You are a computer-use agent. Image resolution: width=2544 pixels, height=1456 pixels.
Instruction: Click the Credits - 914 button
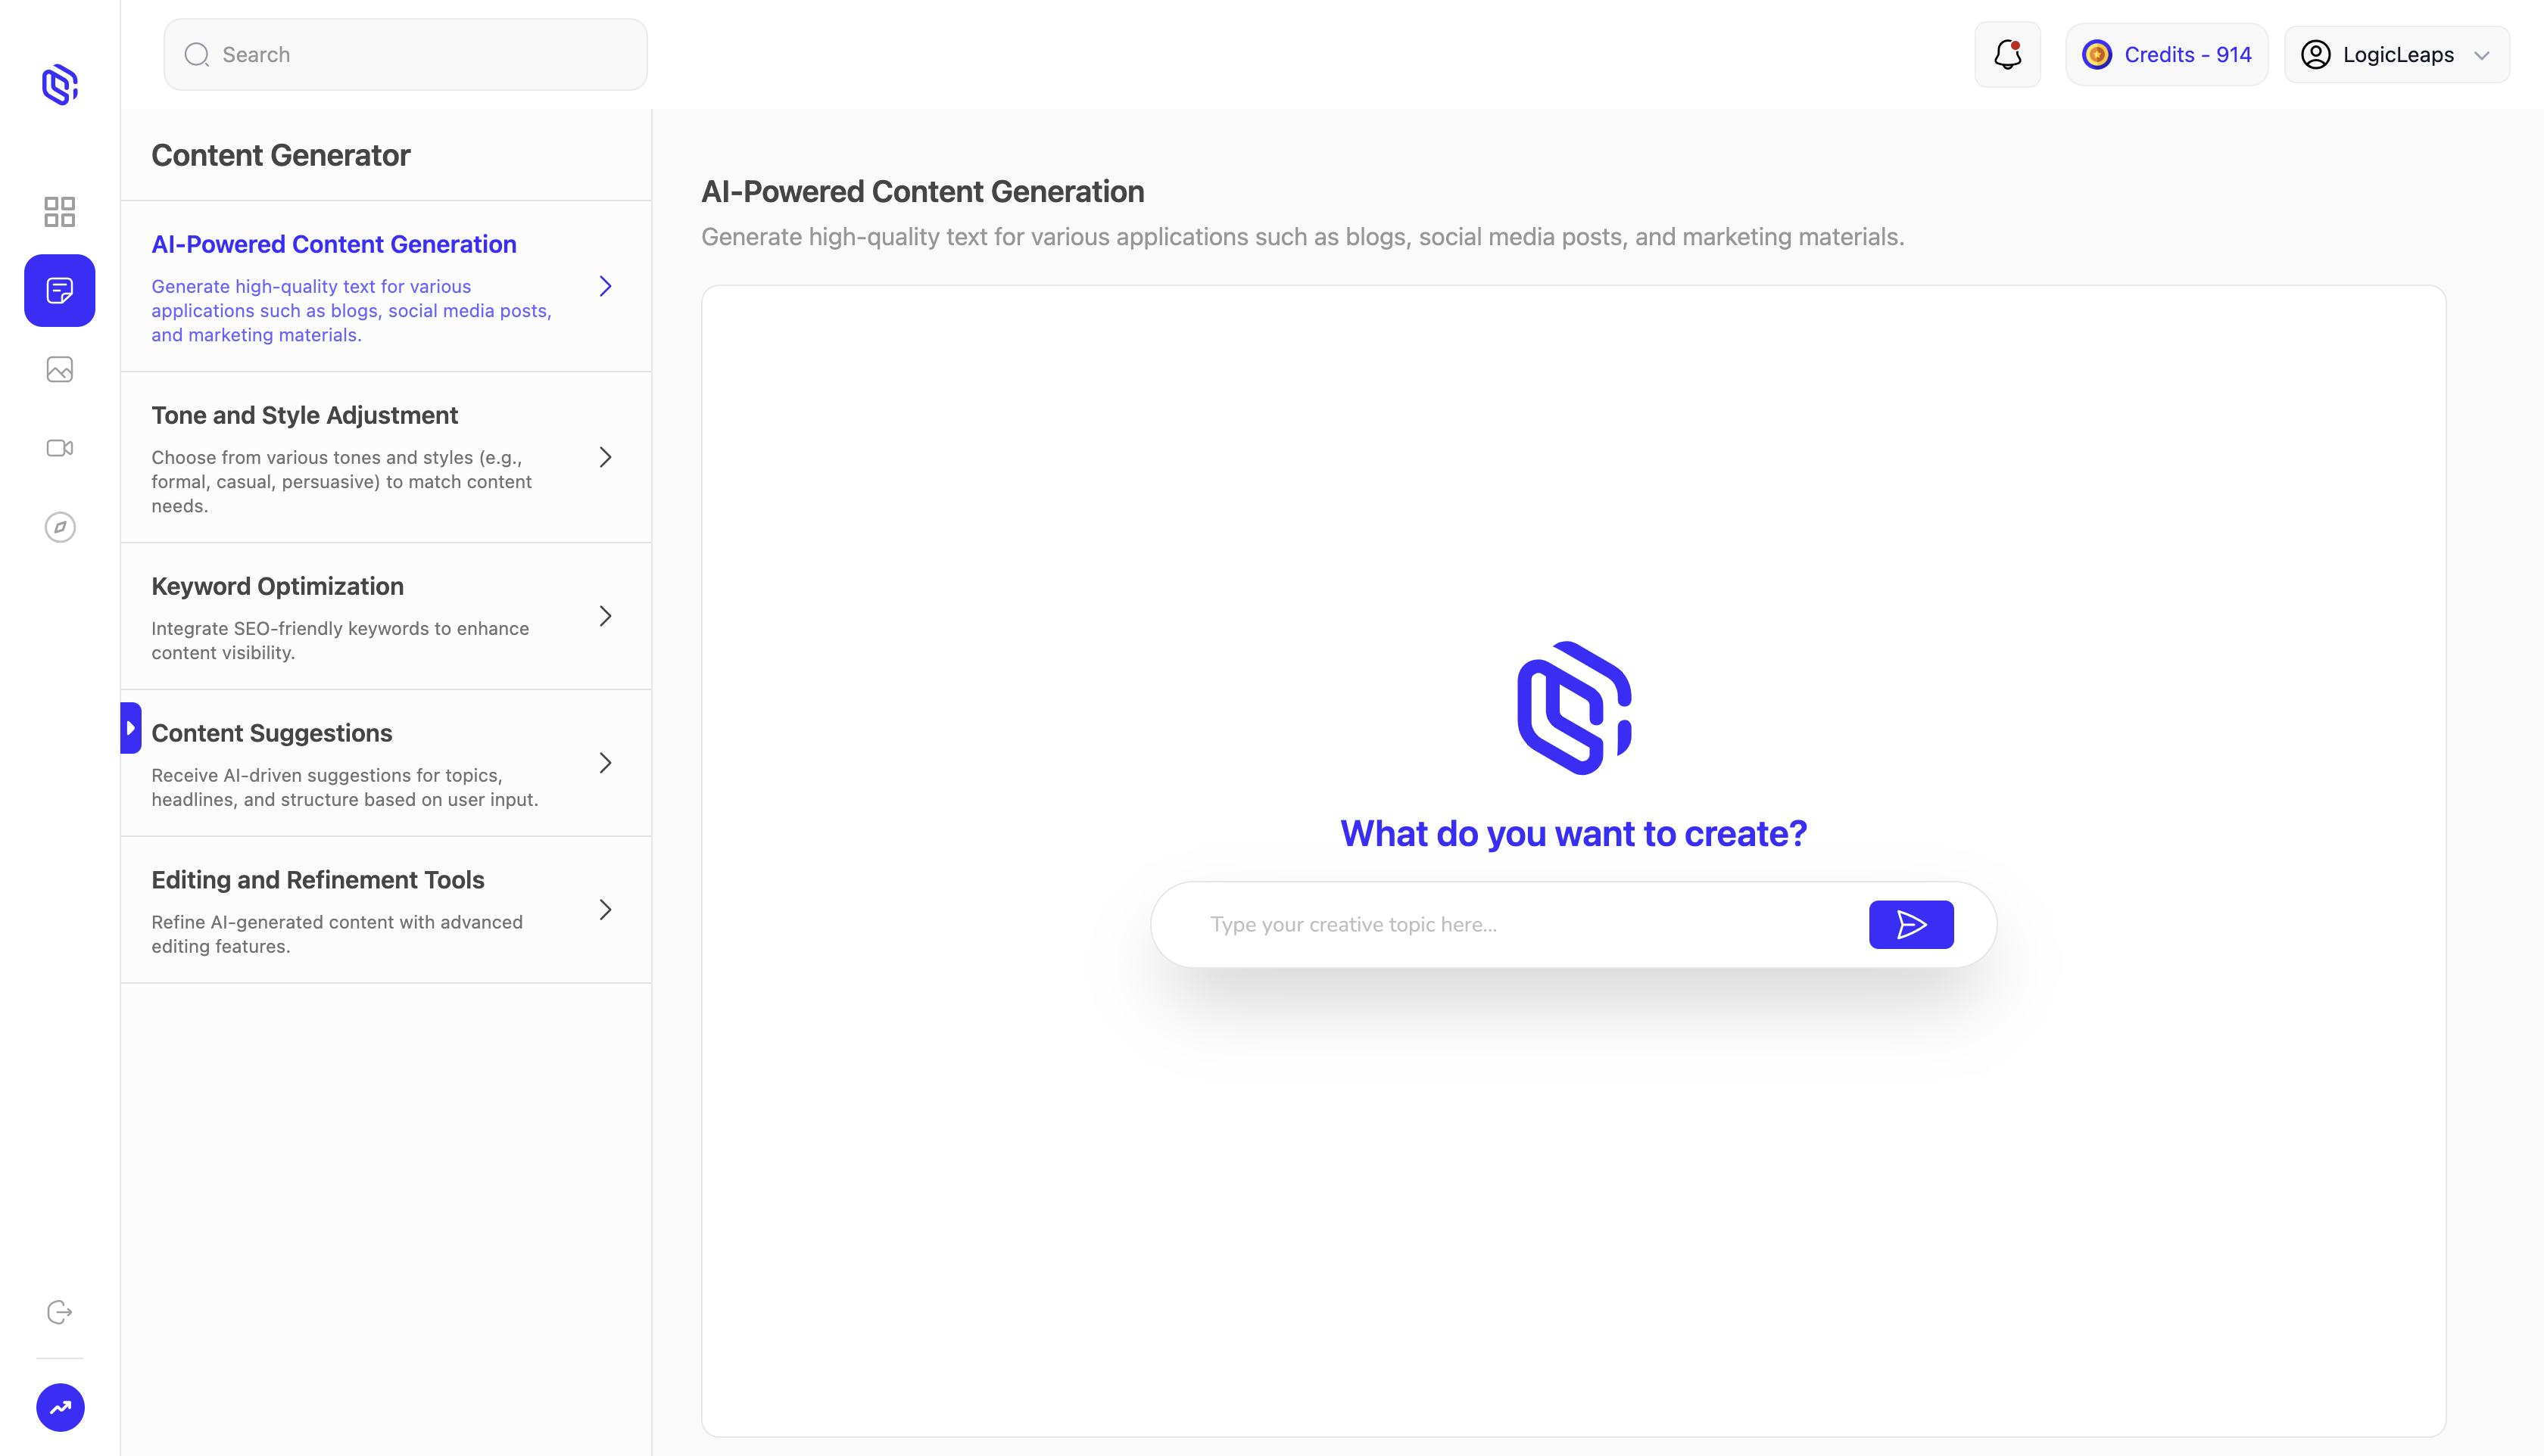point(2167,54)
